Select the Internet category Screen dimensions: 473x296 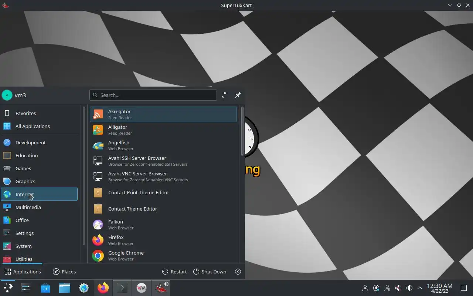[x=39, y=194]
